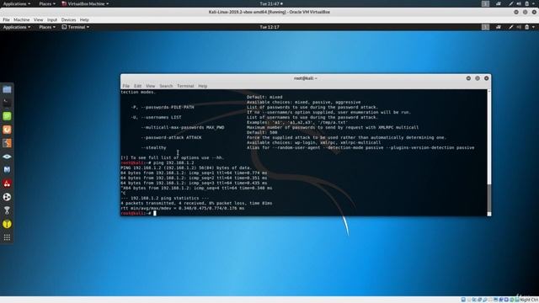Open the yellow round dock icon
This screenshot has height=303, width=539.
point(7,224)
